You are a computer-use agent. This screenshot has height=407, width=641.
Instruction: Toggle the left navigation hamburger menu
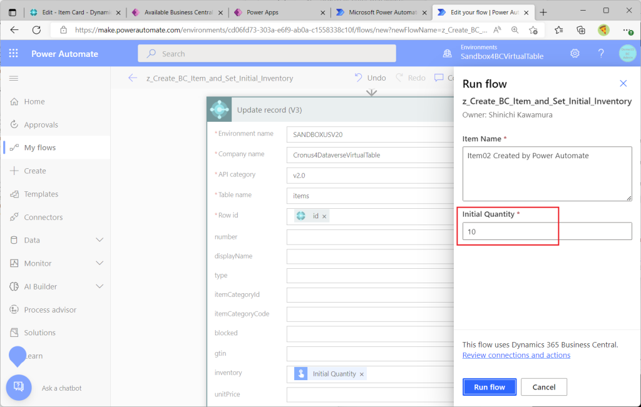click(x=14, y=78)
